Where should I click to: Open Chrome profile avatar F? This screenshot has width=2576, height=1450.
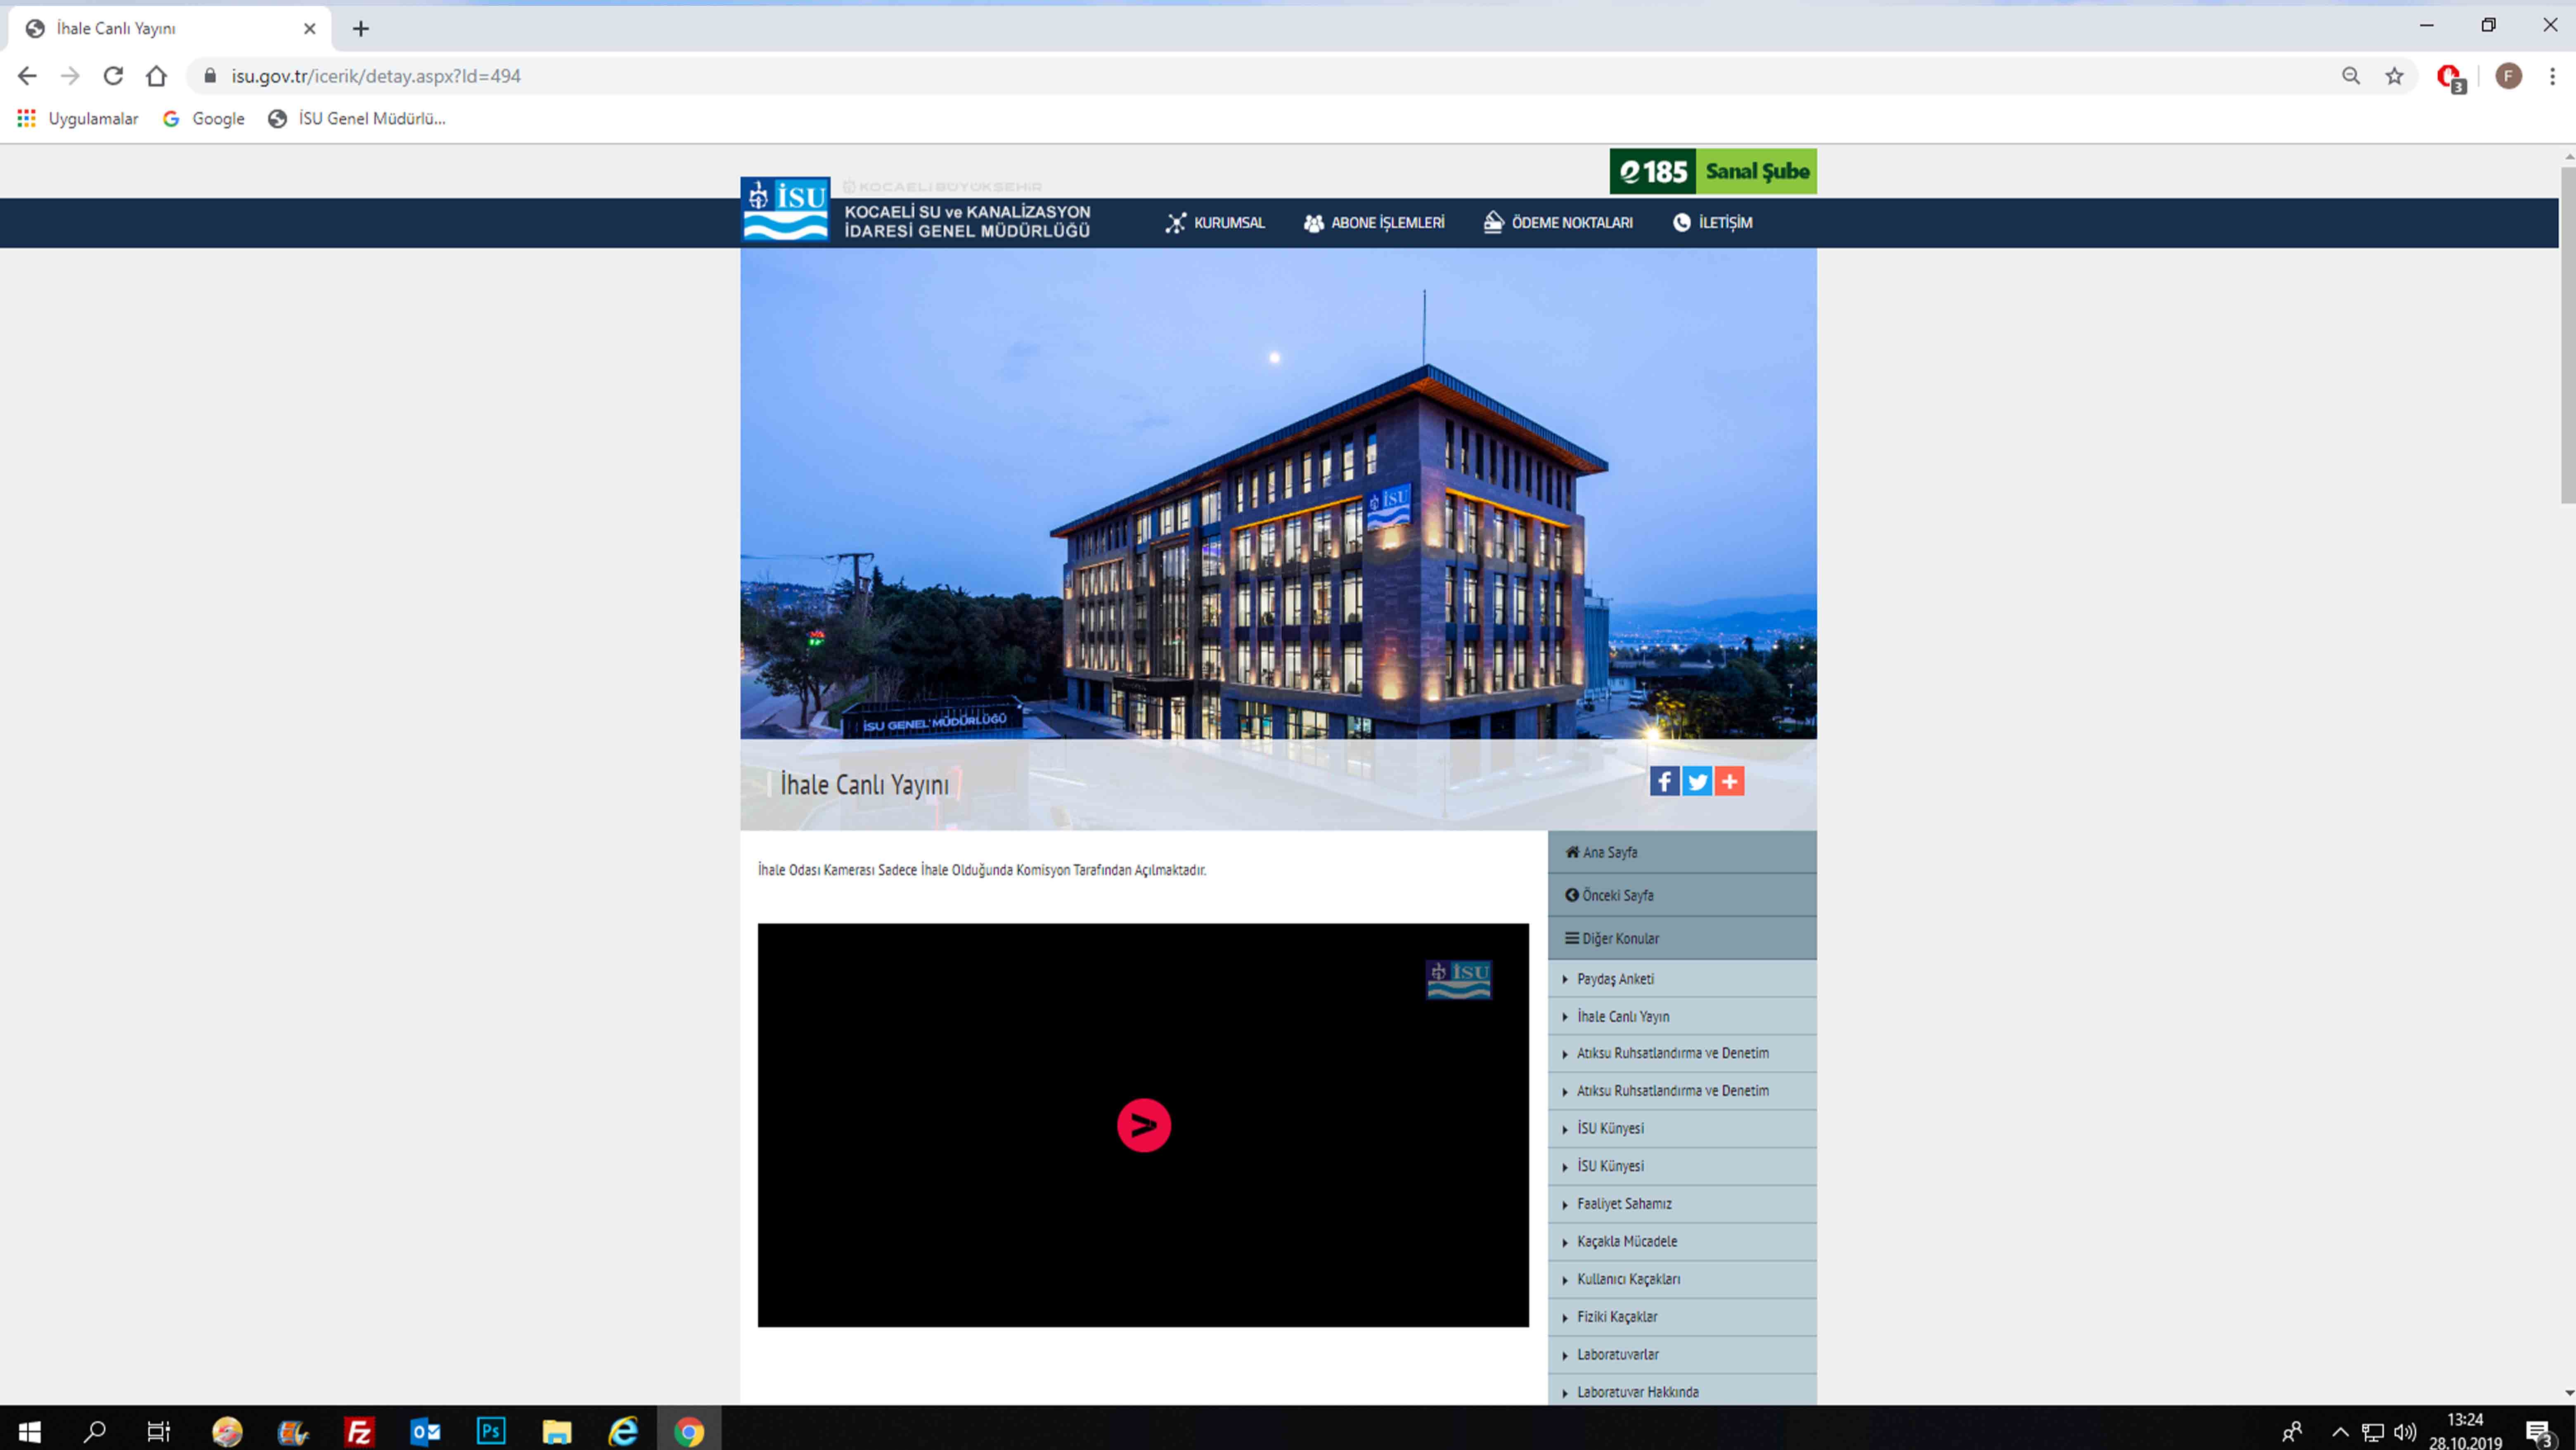pyautogui.click(x=2508, y=76)
